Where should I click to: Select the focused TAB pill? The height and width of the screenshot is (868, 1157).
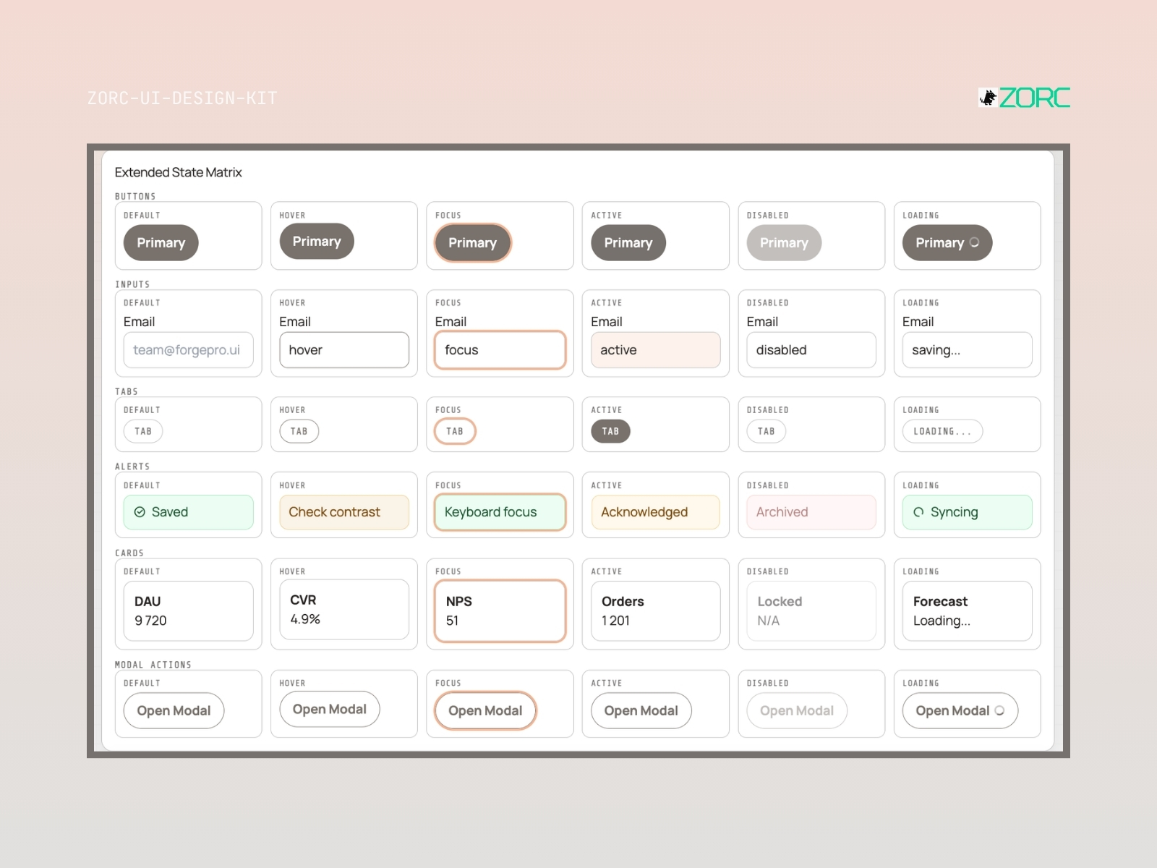pos(455,431)
